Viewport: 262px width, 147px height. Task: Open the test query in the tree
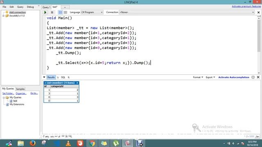[15, 101]
